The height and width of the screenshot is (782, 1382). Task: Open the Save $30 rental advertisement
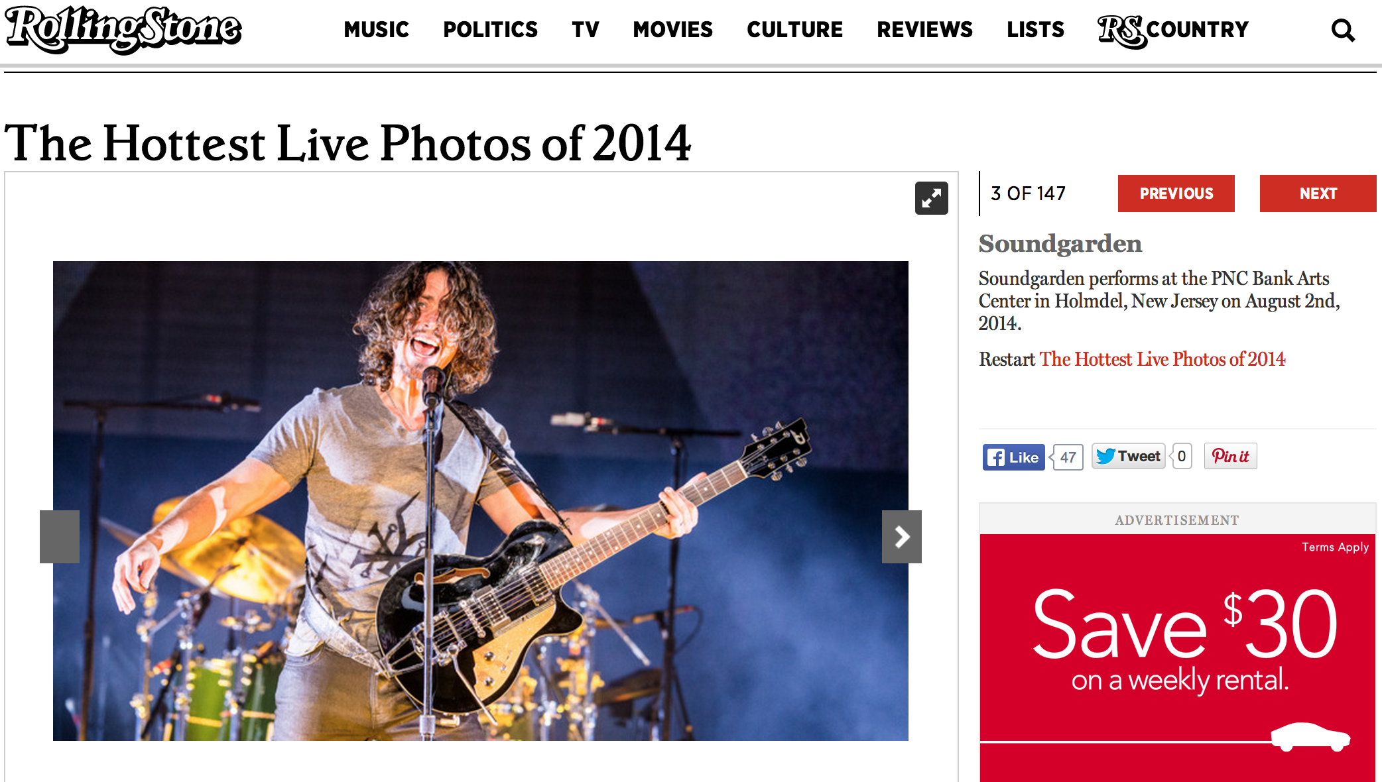click(x=1178, y=657)
